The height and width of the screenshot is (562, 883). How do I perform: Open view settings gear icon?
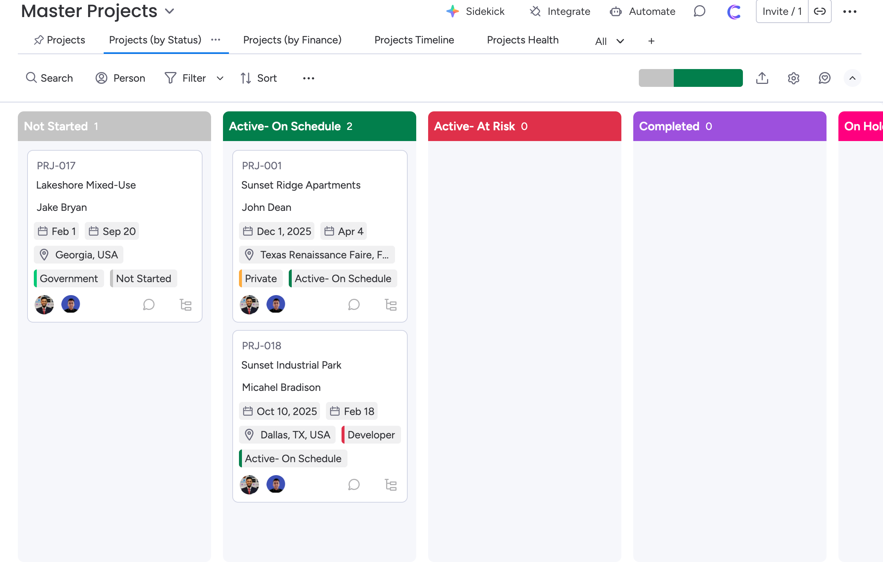click(x=793, y=78)
